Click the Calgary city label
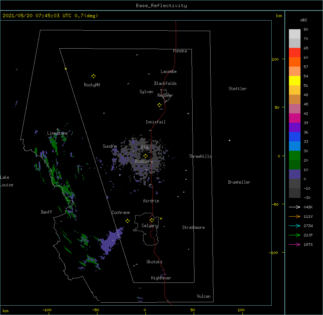 [150, 226]
